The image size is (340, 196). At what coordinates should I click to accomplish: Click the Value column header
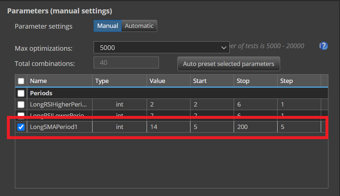168,81
